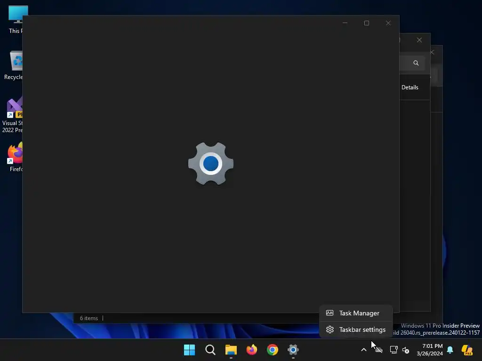The height and width of the screenshot is (361, 482).
Task: Open Taskbar settings from the context menu
Action: [356, 330]
